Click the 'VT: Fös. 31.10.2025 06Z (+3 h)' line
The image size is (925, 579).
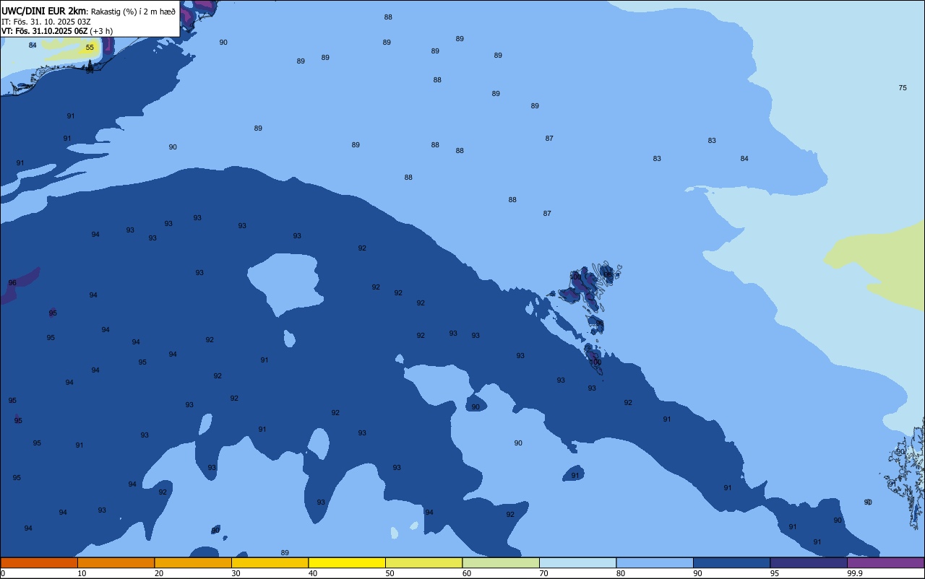[x=57, y=31]
